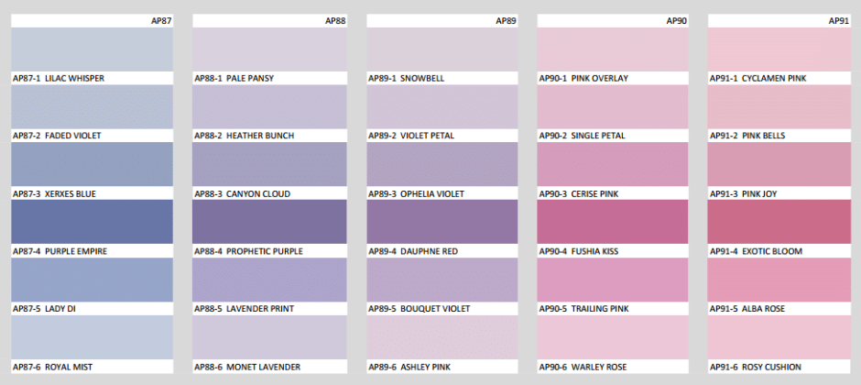Pick the Trailing Pink swatch
The image size is (861, 385).
612,280
